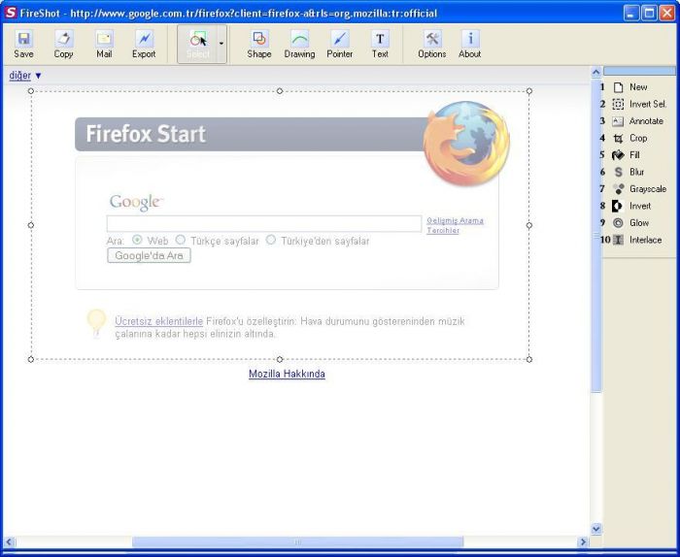Follow Ücretsiz eklentilerle link
This screenshot has height=557, width=680.
click(158, 321)
